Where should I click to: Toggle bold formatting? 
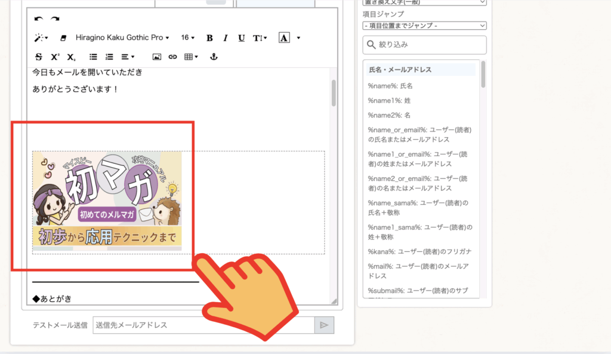pos(209,38)
